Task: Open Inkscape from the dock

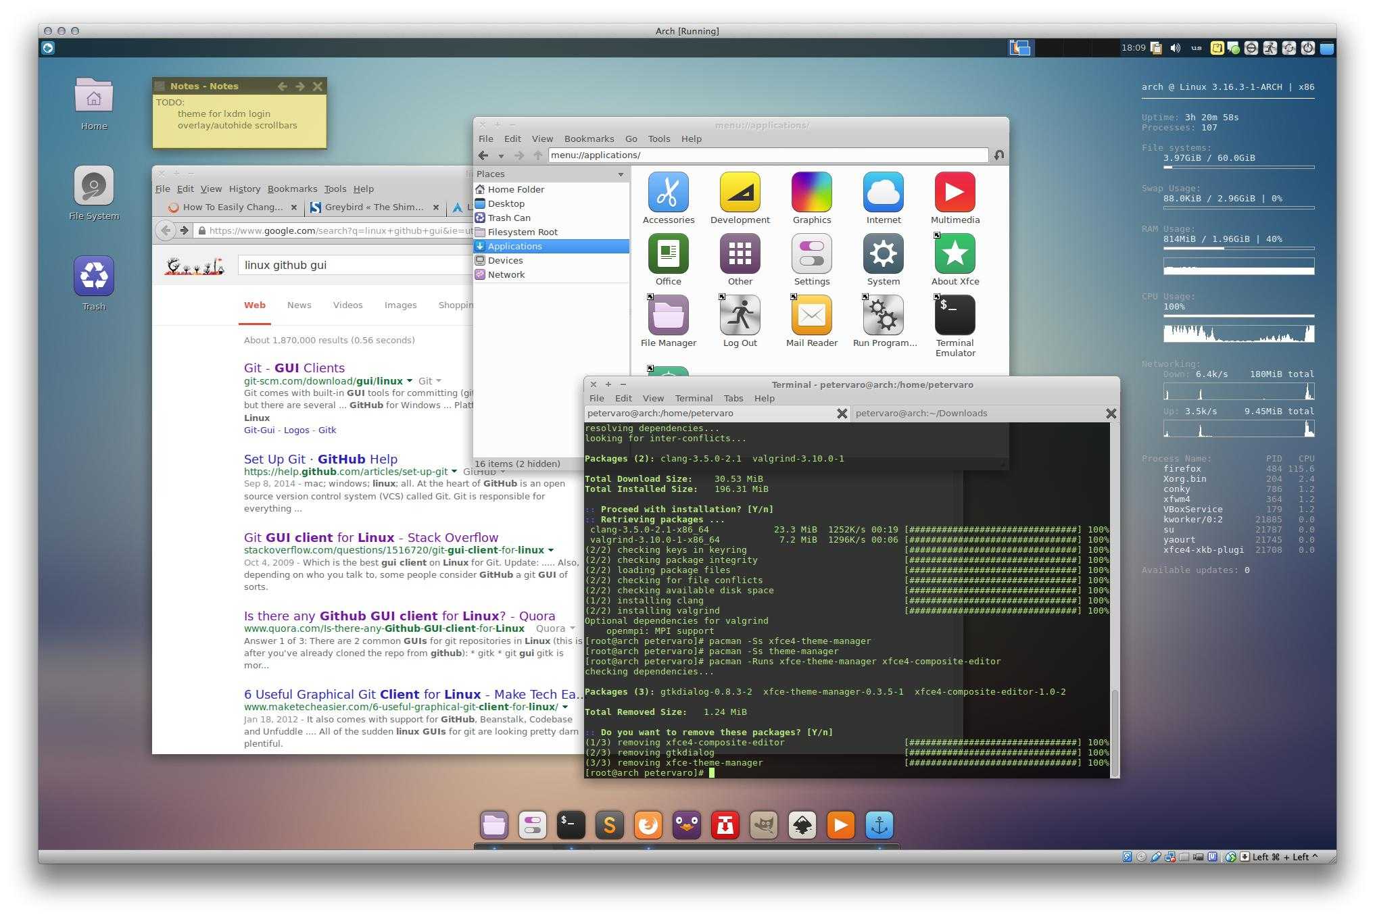Action: pyautogui.click(x=802, y=825)
